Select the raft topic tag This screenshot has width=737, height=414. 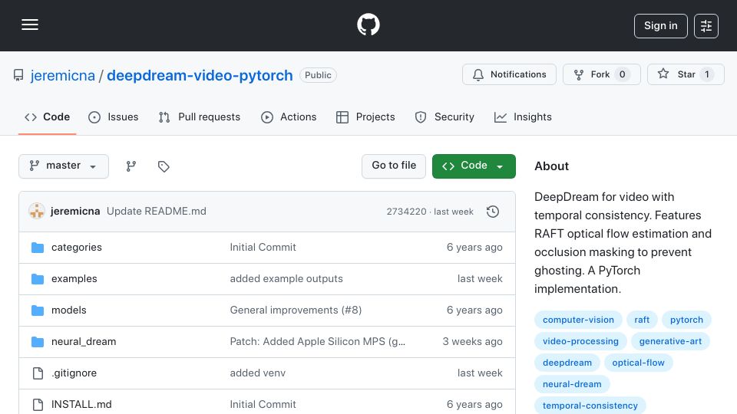pyautogui.click(x=642, y=320)
